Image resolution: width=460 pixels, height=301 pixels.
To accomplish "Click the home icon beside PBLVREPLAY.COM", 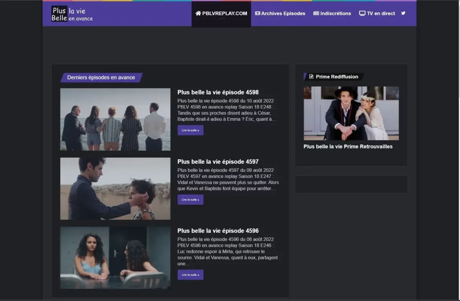I will click(198, 13).
